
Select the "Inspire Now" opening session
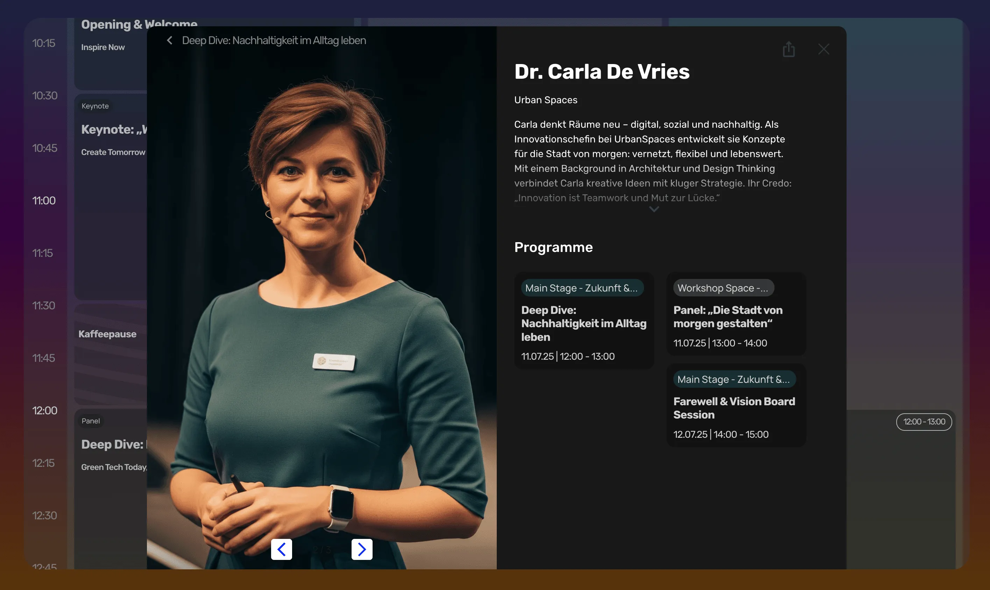pyautogui.click(x=102, y=47)
